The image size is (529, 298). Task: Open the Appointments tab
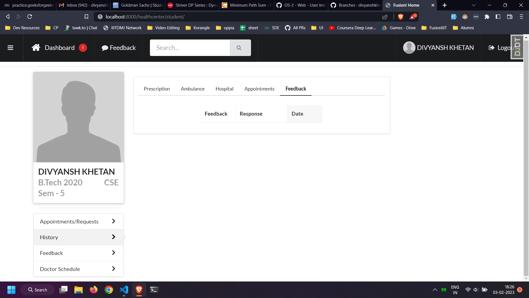pyautogui.click(x=259, y=89)
